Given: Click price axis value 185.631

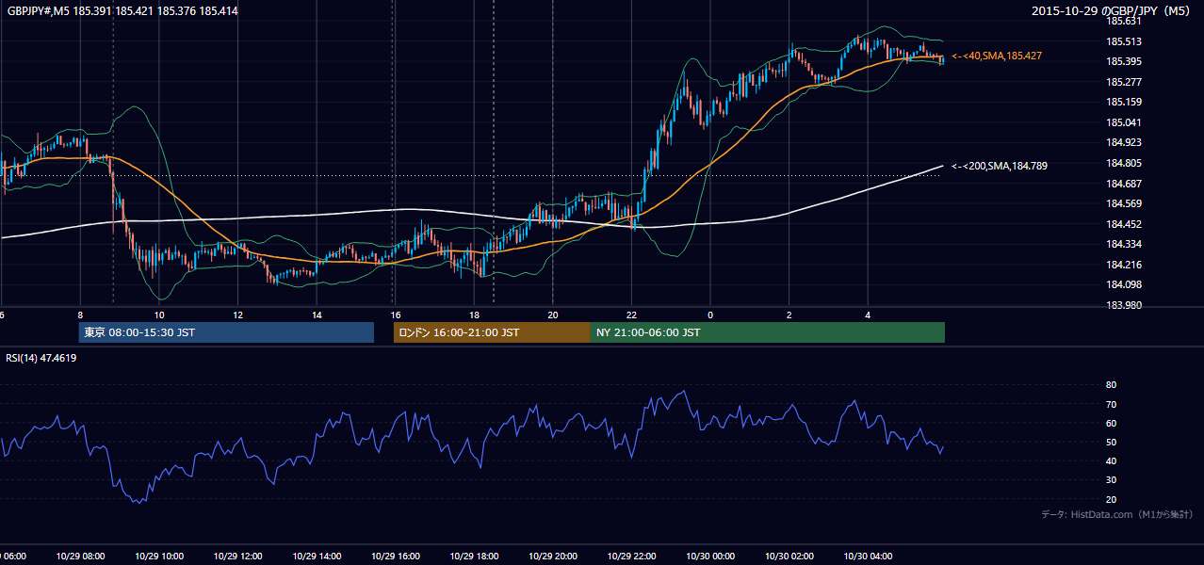Looking at the screenshot, I should pyautogui.click(x=1123, y=21).
